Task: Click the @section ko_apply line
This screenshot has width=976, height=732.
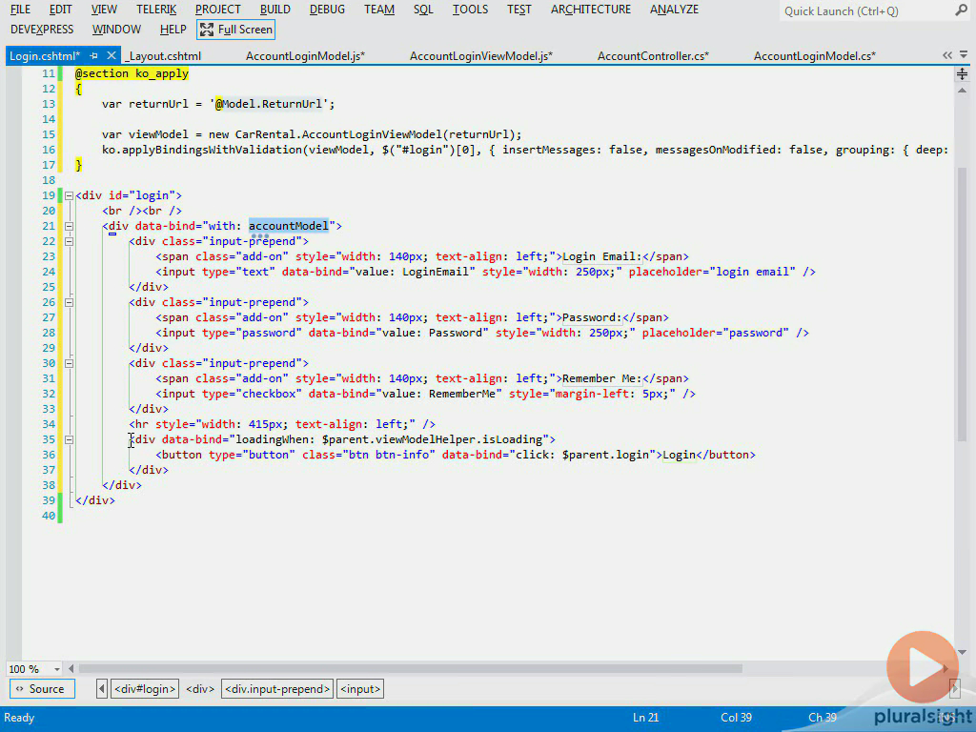Action: 132,73
